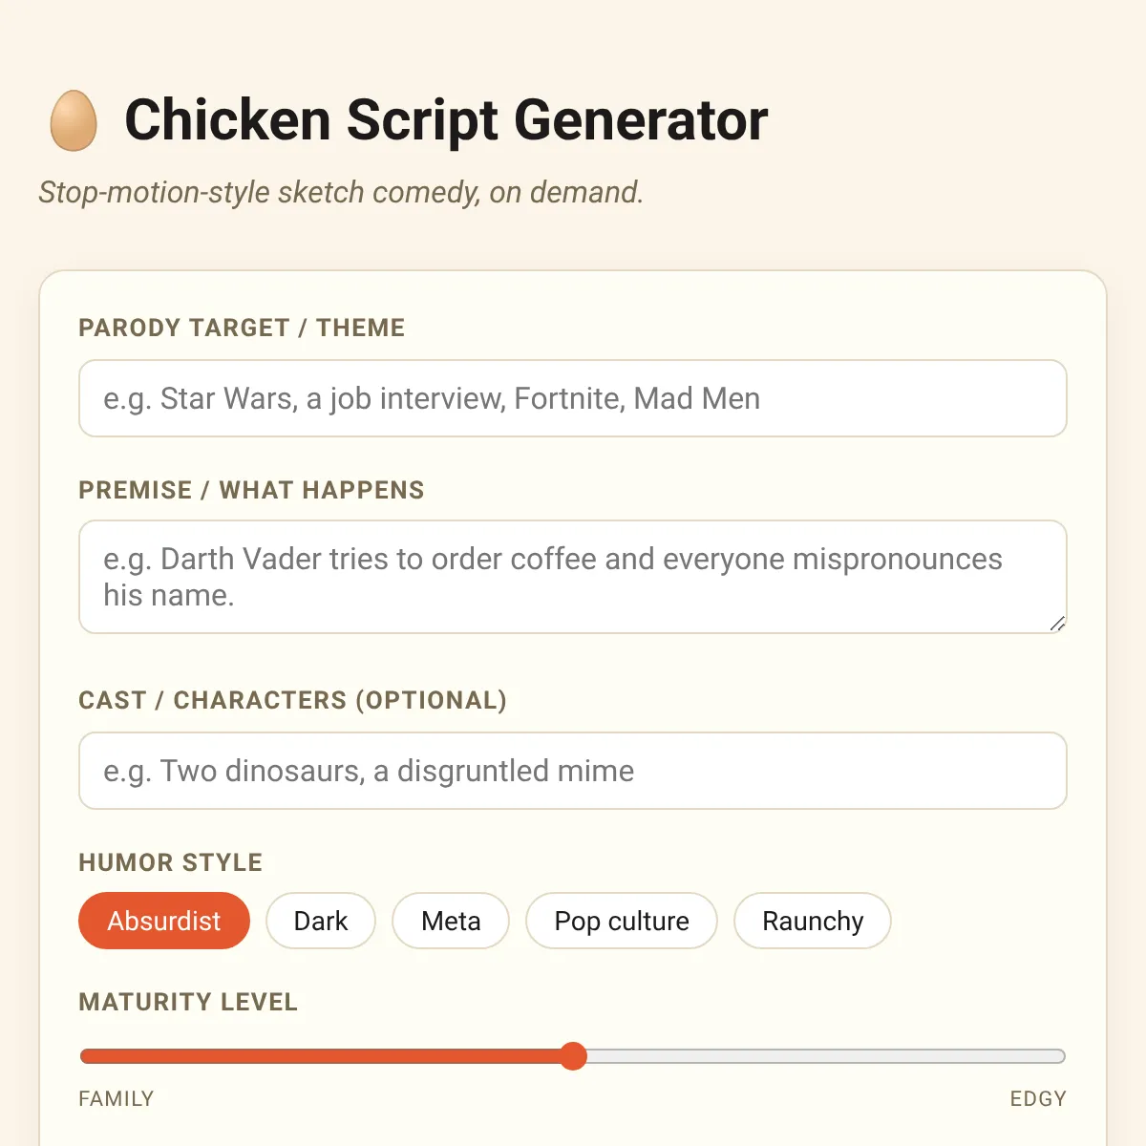Image resolution: width=1146 pixels, height=1146 pixels.
Task: Click the Maturity Level slider handle
Action: [x=573, y=1056]
